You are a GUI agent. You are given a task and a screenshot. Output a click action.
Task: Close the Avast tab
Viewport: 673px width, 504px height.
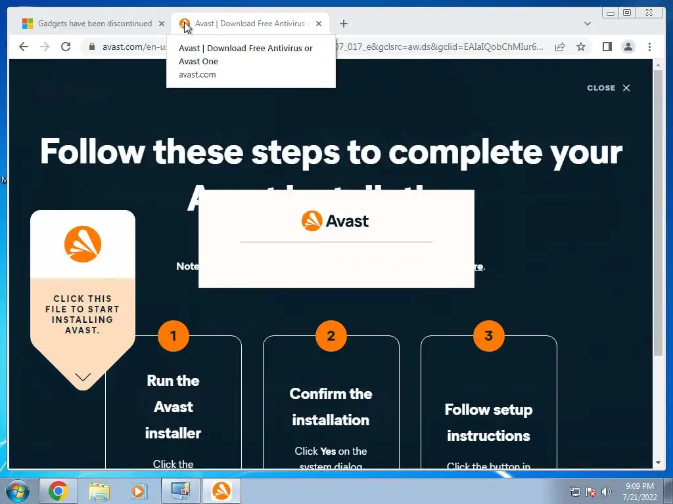[x=319, y=24]
